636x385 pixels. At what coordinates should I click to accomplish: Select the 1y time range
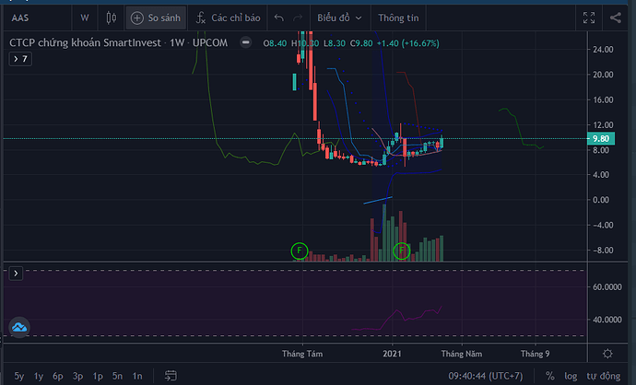click(x=39, y=376)
